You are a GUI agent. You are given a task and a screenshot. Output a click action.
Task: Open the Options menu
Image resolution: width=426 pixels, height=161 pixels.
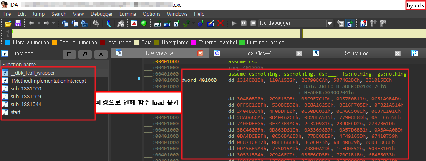point(151,14)
